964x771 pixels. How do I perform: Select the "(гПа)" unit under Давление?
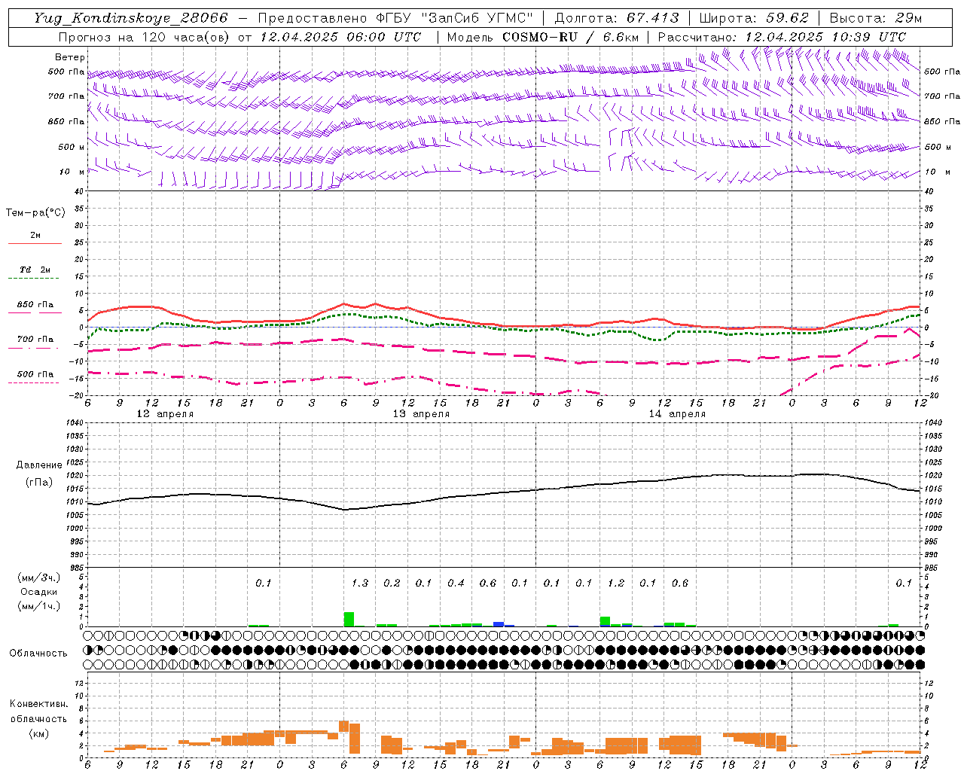[x=39, y=483]
